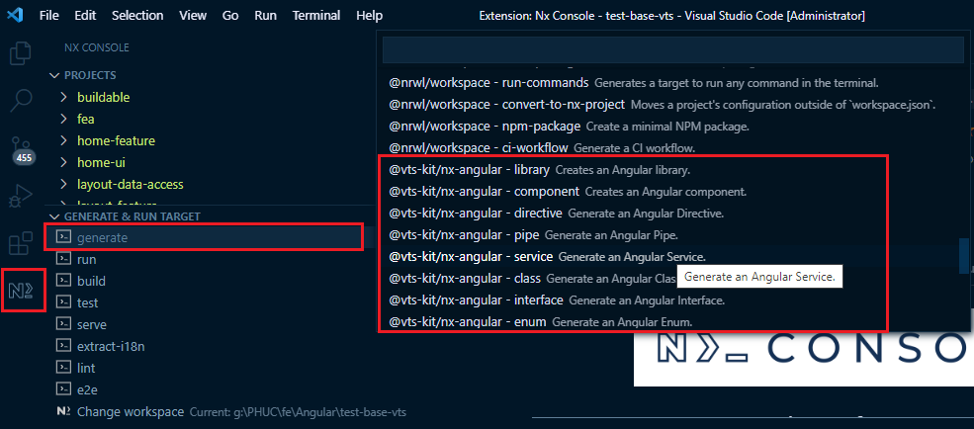Screen dimensions: 974x429
Task: Open the Go menu
Action: point(230,16)
